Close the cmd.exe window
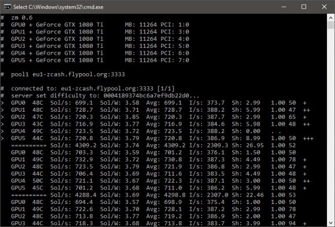 coord(324,7)
